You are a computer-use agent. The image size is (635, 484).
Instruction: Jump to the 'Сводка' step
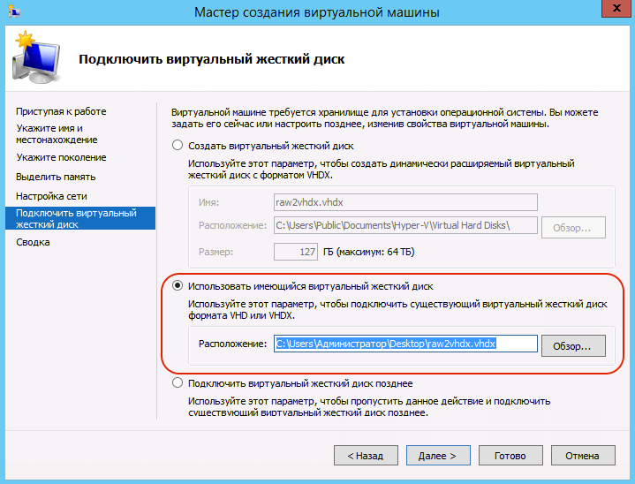point(33,242)
